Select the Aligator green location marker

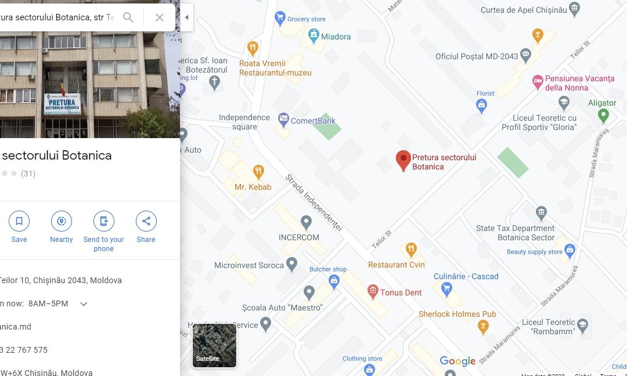[603, 116]
